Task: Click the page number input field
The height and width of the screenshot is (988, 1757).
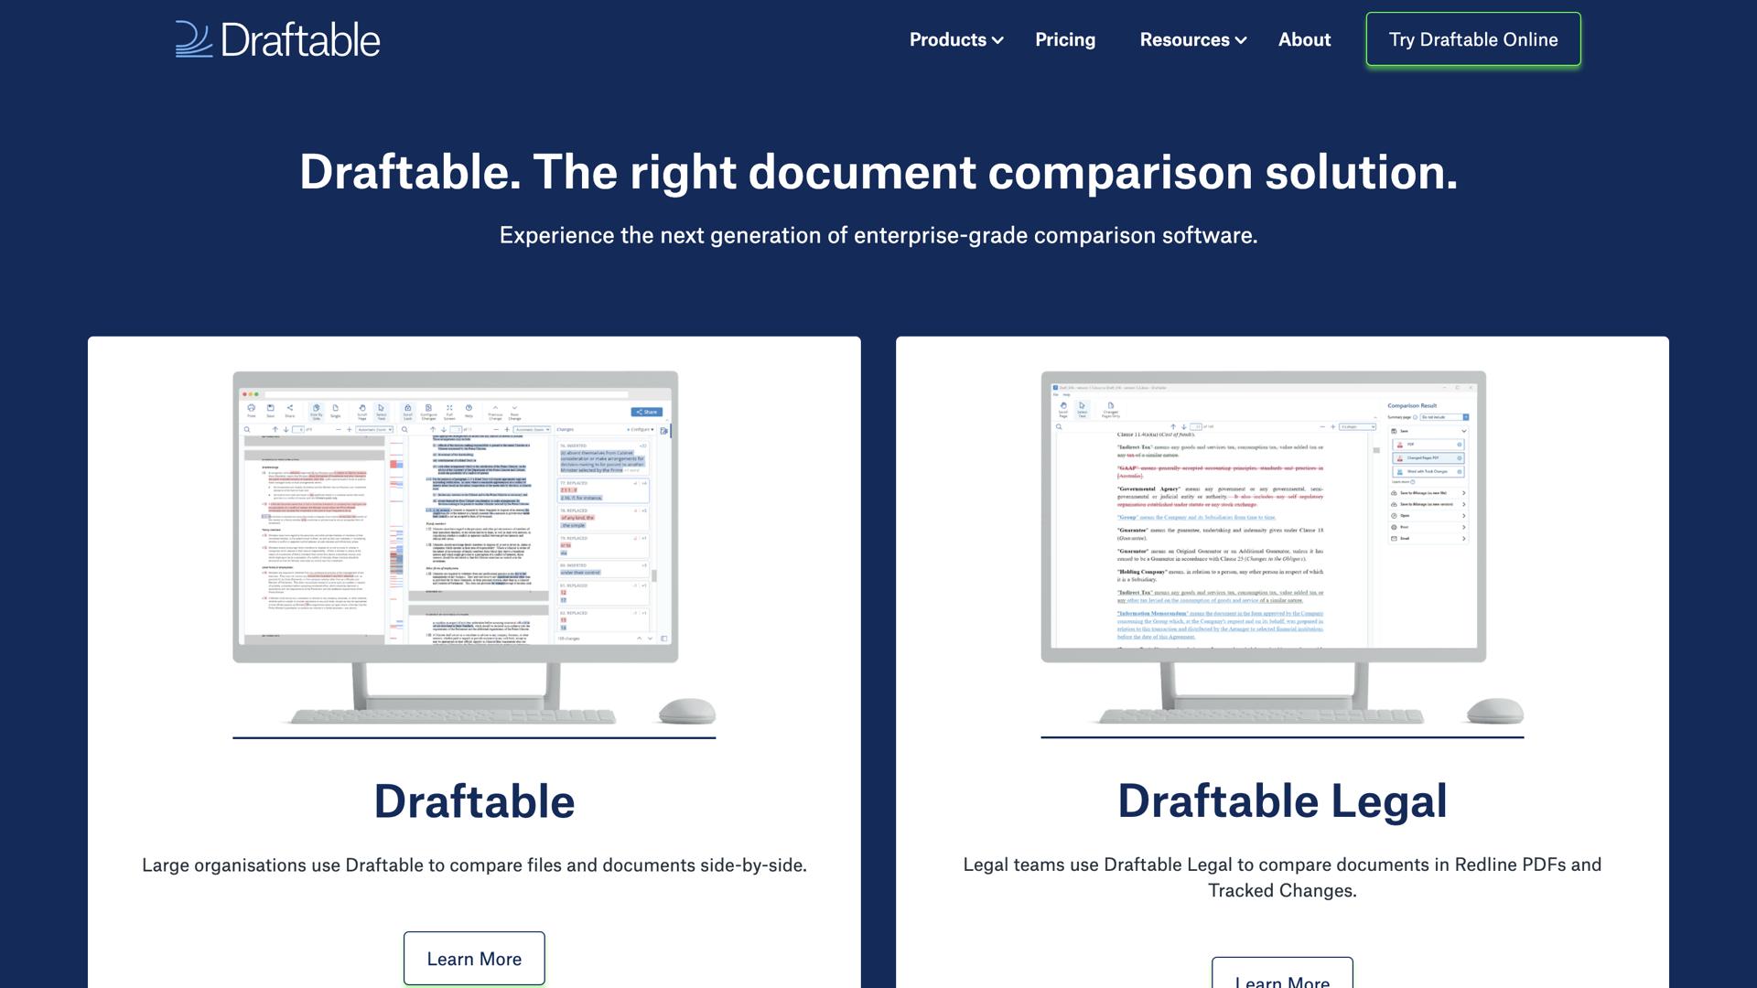Action: point(298,429)
